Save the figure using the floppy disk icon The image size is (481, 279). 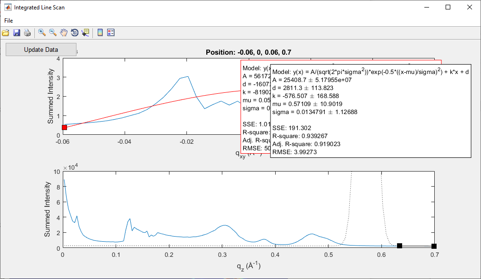[x=17, y=33]
